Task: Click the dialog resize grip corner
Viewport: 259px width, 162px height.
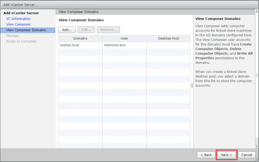Action: 257,160
